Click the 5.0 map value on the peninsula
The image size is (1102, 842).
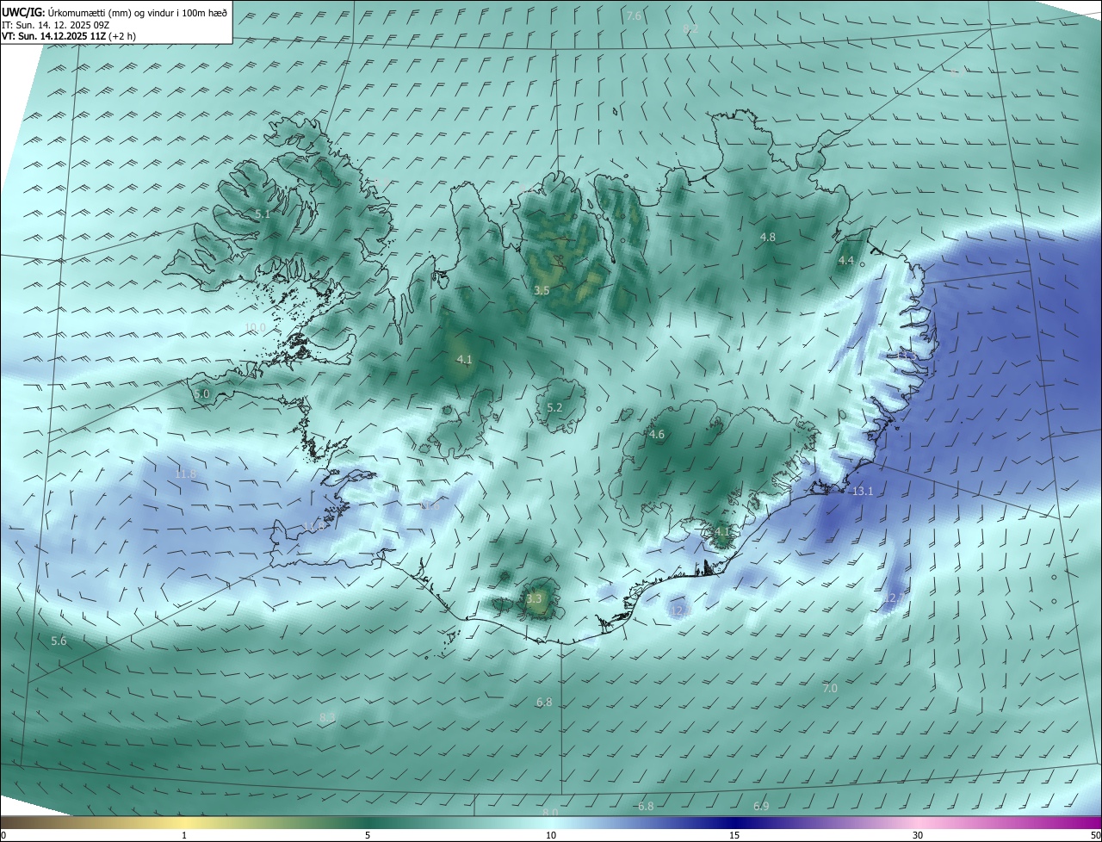pyautogui.click(x=202, y=393)
